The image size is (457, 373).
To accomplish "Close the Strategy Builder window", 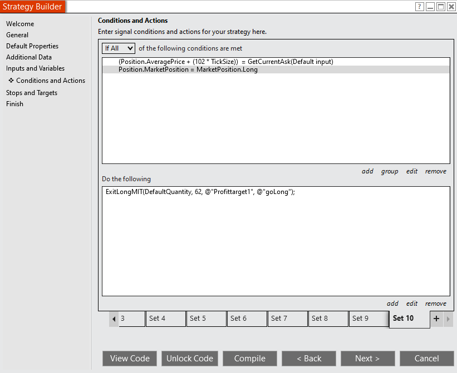I will pos(451,7).
